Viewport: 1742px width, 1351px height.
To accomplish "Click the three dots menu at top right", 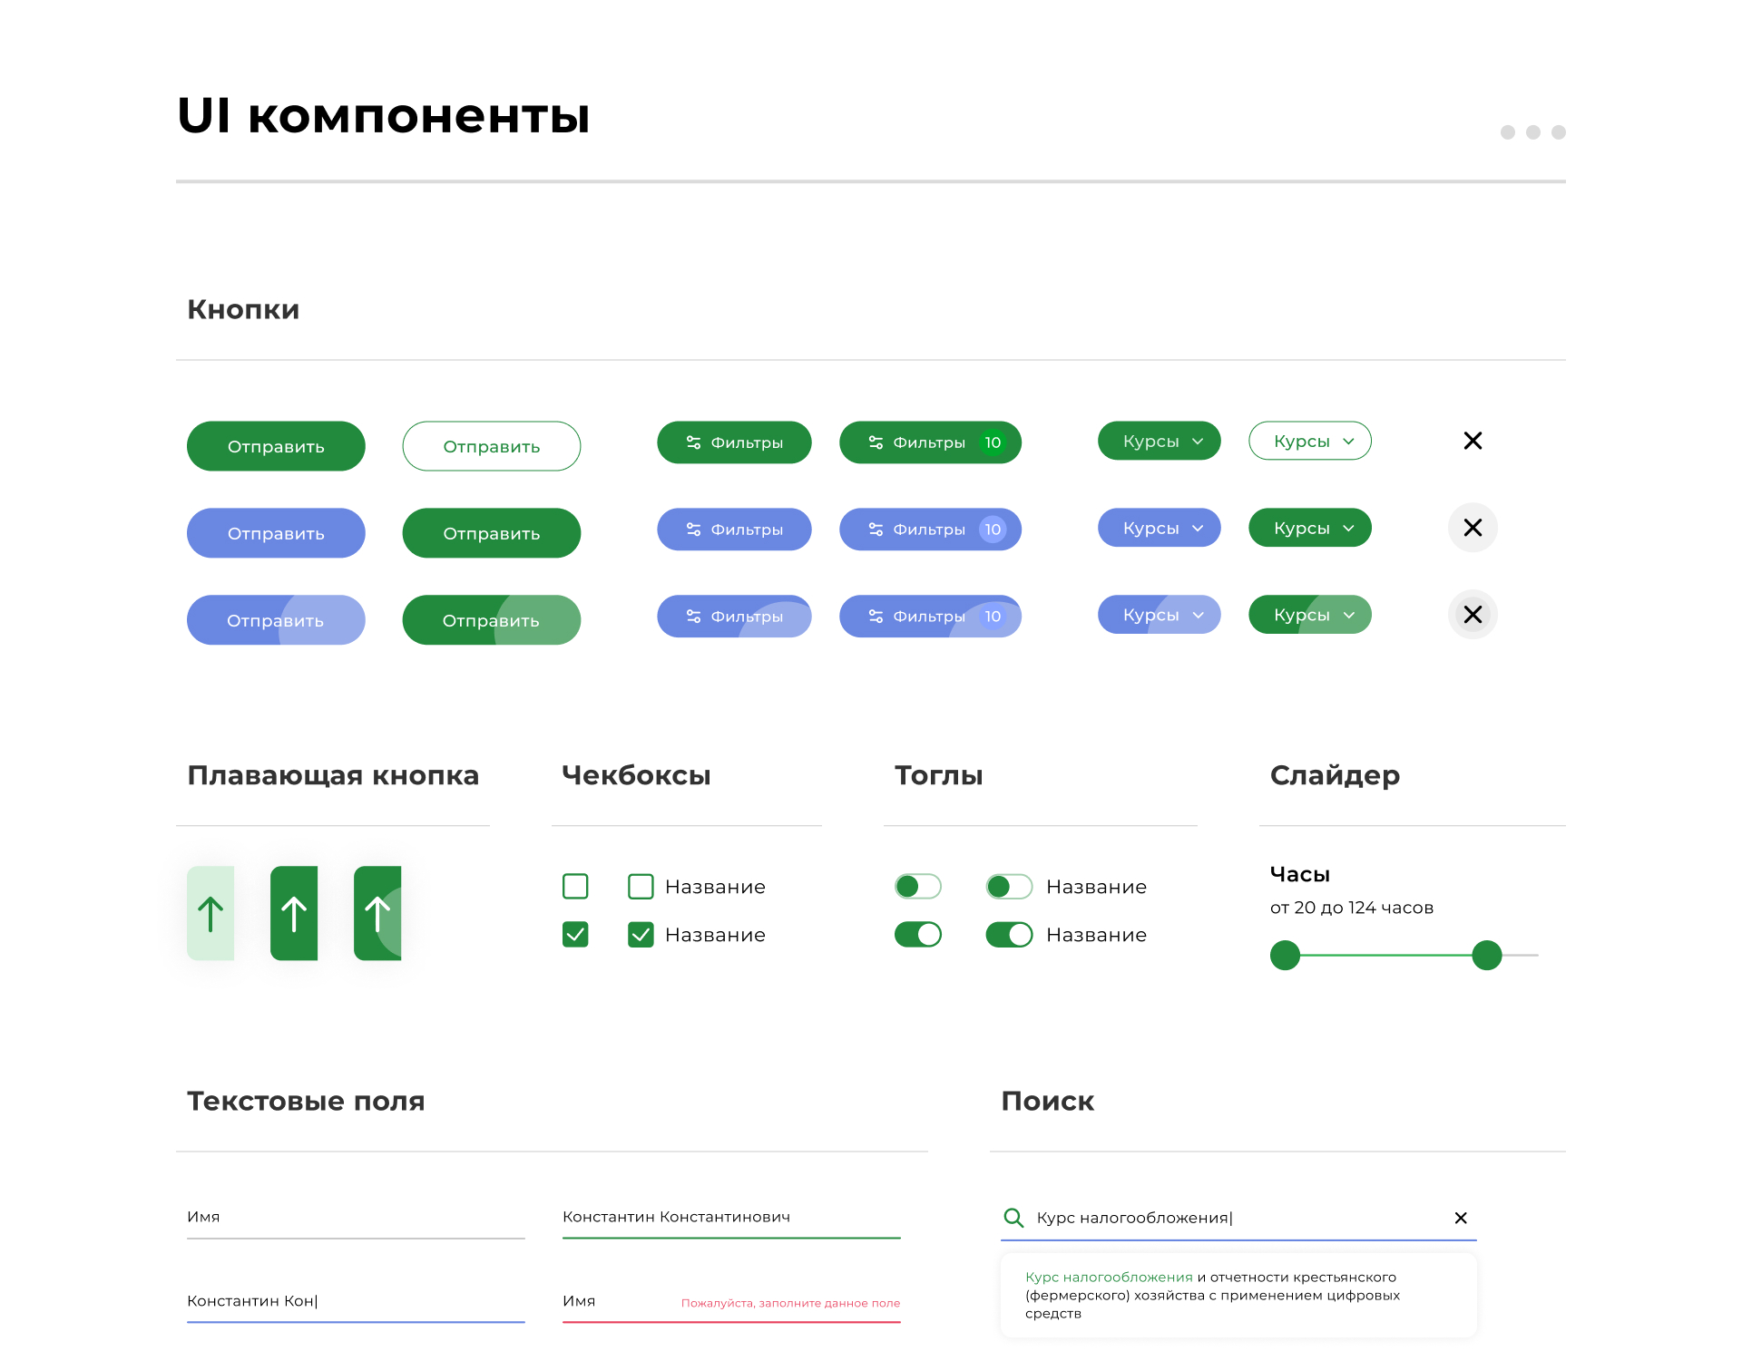I will 1532,132.
